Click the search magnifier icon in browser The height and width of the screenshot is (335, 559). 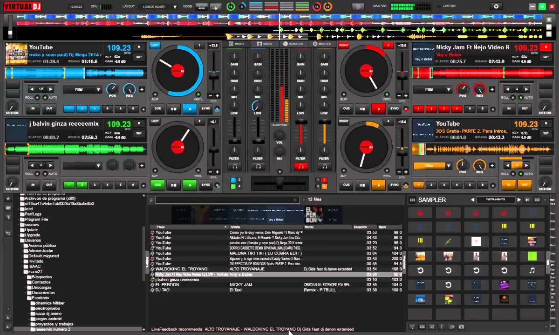(151, 200)
